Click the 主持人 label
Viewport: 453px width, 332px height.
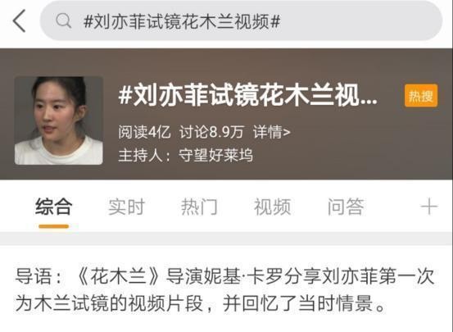141,155
